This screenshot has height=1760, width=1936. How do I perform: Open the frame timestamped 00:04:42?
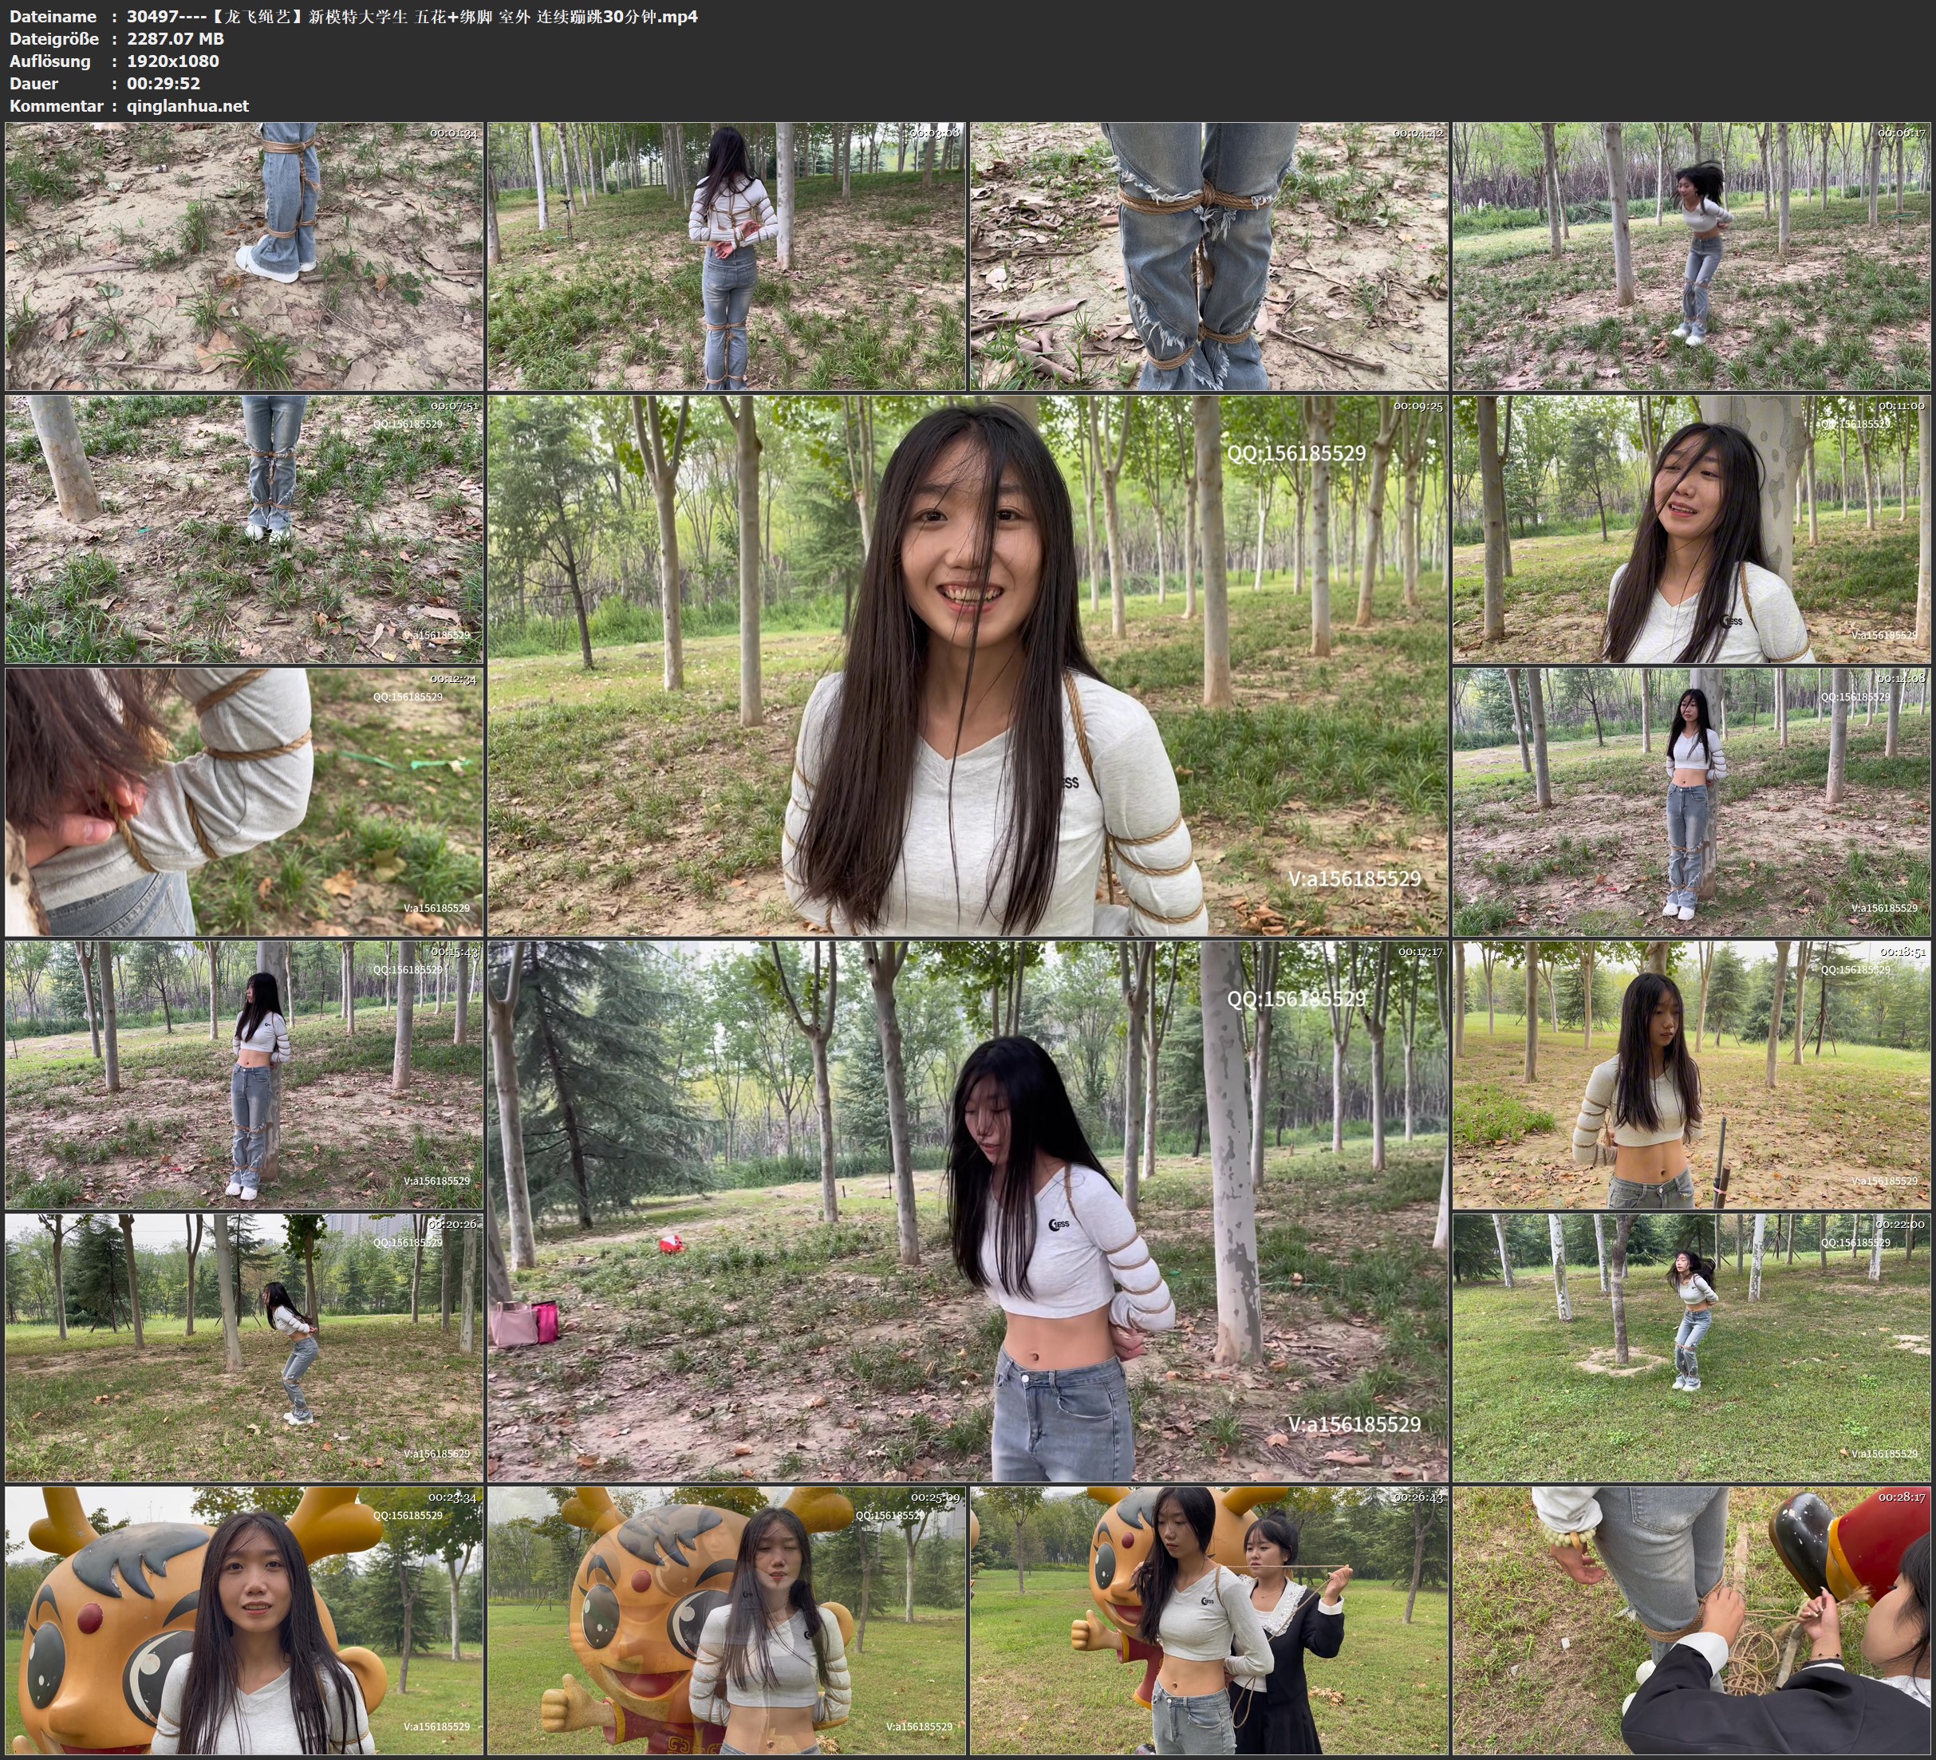pyautogui.click(x=1209, y=255)
